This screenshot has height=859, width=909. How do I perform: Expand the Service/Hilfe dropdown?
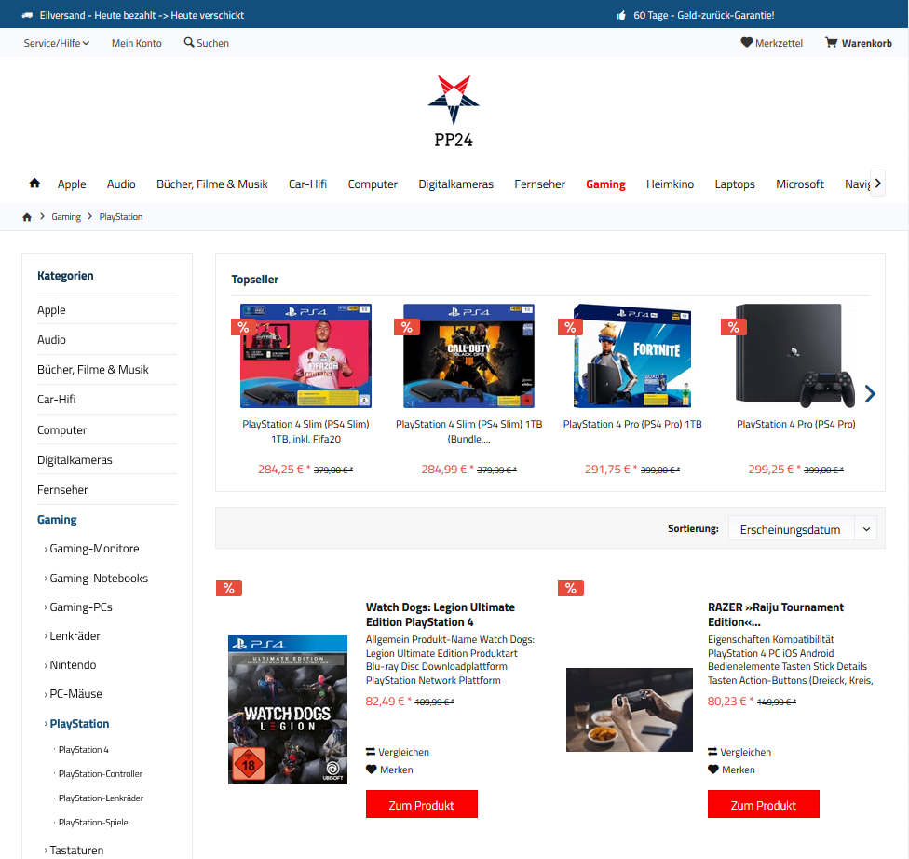(x=57, y=43)
